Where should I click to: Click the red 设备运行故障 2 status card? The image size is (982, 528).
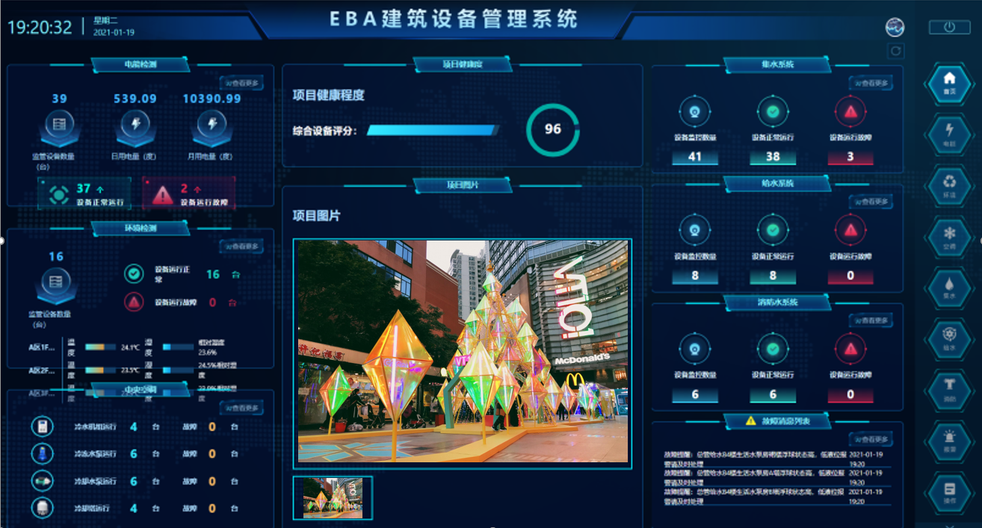pyautogui.click(x=188, y=193)
